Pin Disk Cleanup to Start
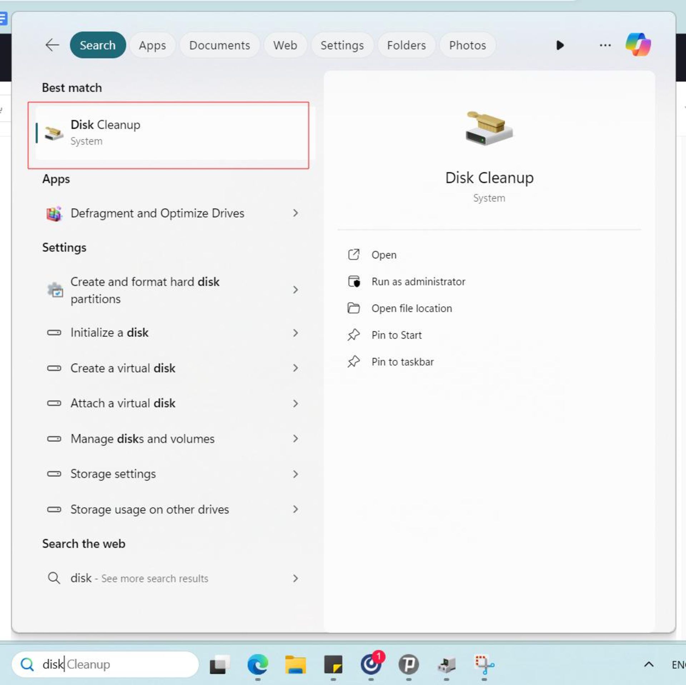 (396, 334)
